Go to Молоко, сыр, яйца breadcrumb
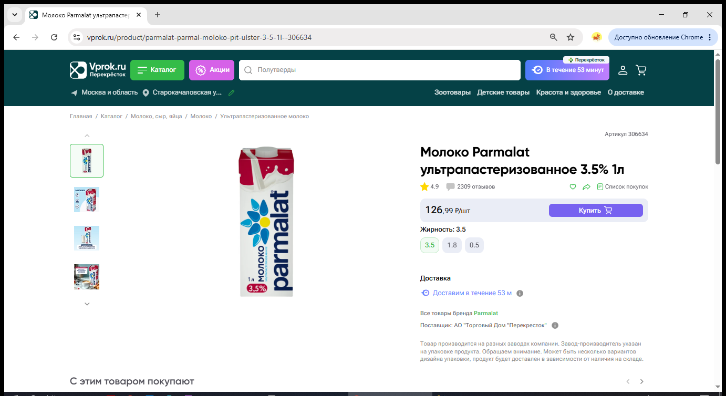This screenshot has width=726, height=396. [x=156, y=116]
